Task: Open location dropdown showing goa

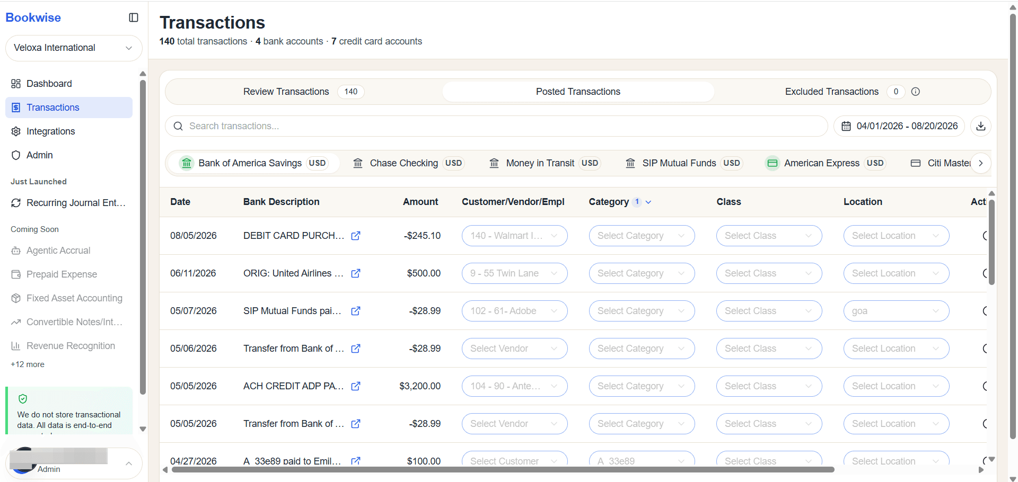Action: pyautogui.click(x=896, y=311)
